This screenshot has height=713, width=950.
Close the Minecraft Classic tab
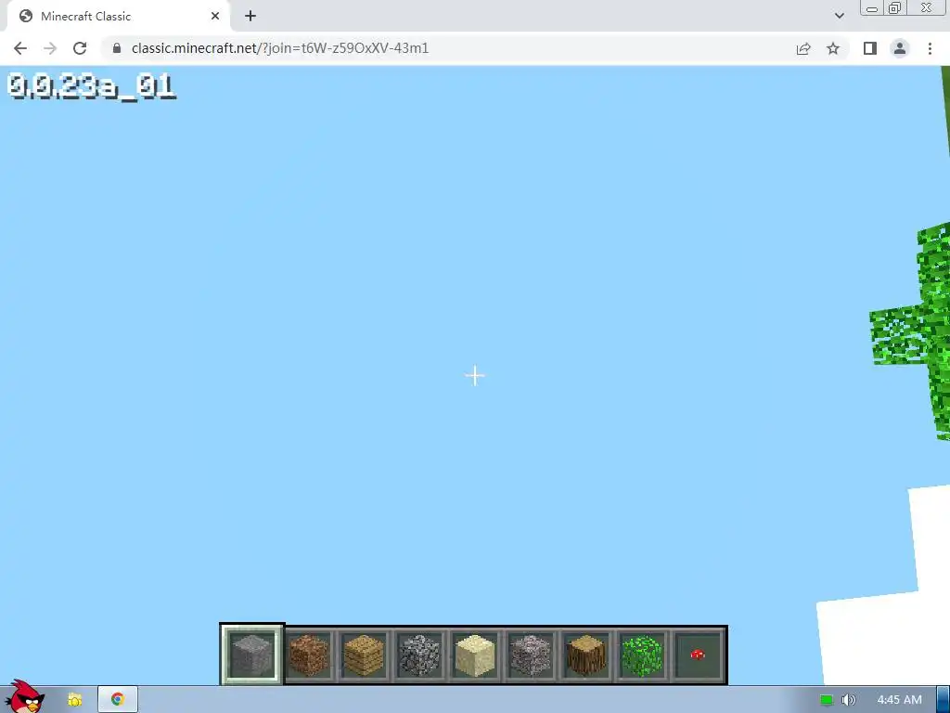point(215,17)
